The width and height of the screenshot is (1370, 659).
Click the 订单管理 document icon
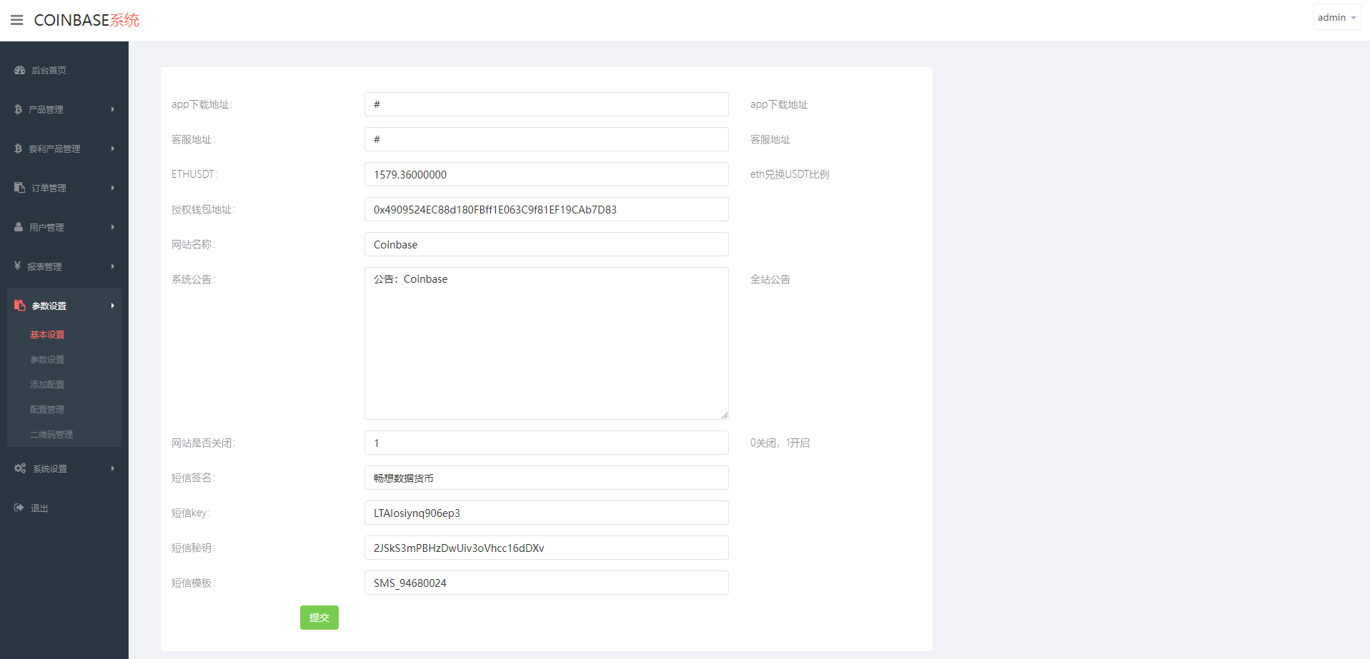point(19,188)
